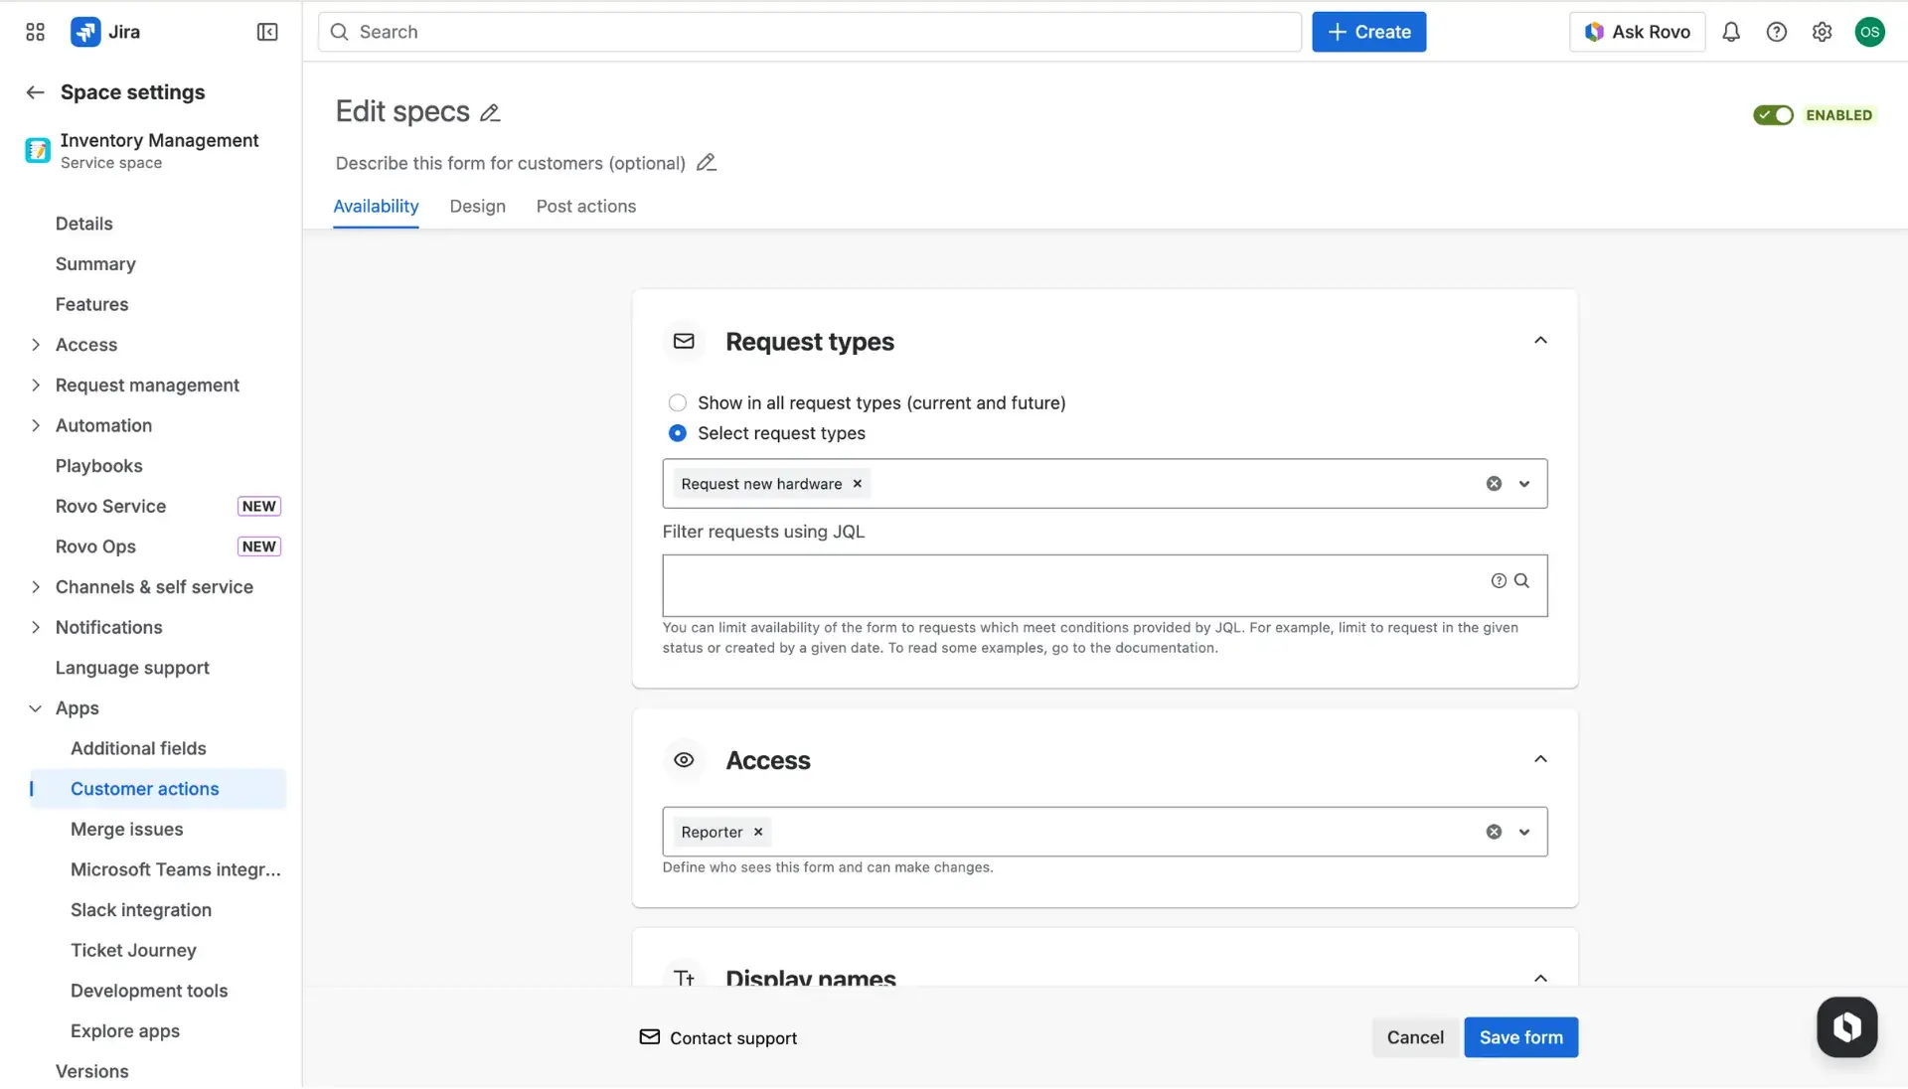Expand the Notifications sidebar section
This screenshot has width=1908, height=1089.
(x=35, y=627)
